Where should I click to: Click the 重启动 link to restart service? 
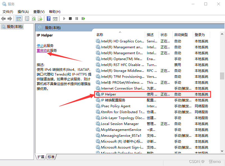(x=42, y=51)
